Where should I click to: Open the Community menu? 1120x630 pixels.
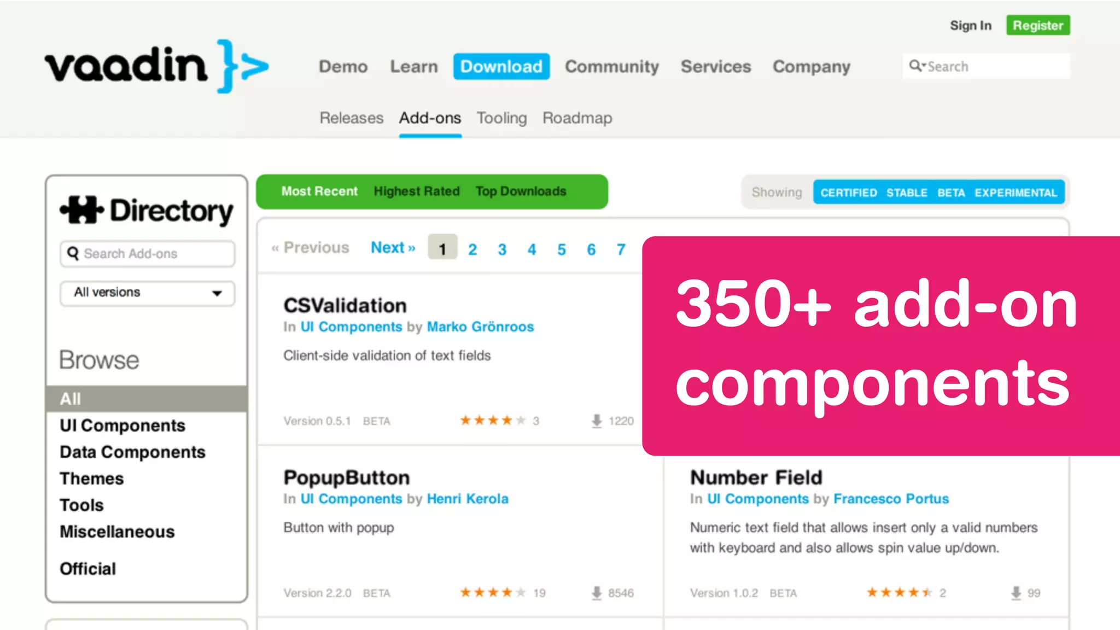612,66
